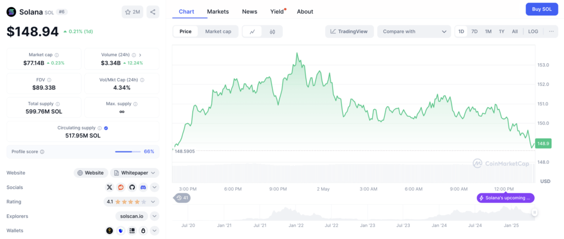Open Circulating supply info icon

(100, 128)
